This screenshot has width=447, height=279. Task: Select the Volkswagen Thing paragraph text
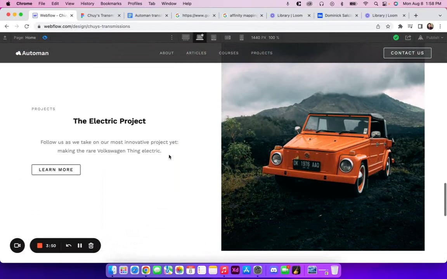pos(109,146)
